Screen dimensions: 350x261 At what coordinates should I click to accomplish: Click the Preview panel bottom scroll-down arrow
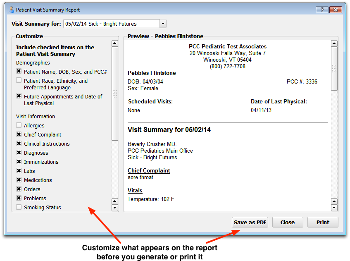click(334, 208)
